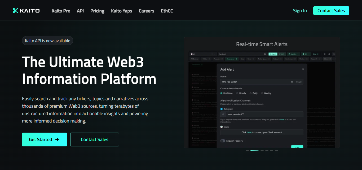Image resolution: width=362 pixels, height=170 pixels.
Task: Open the EN language dropdown
Action: click(x=306, y=54)
